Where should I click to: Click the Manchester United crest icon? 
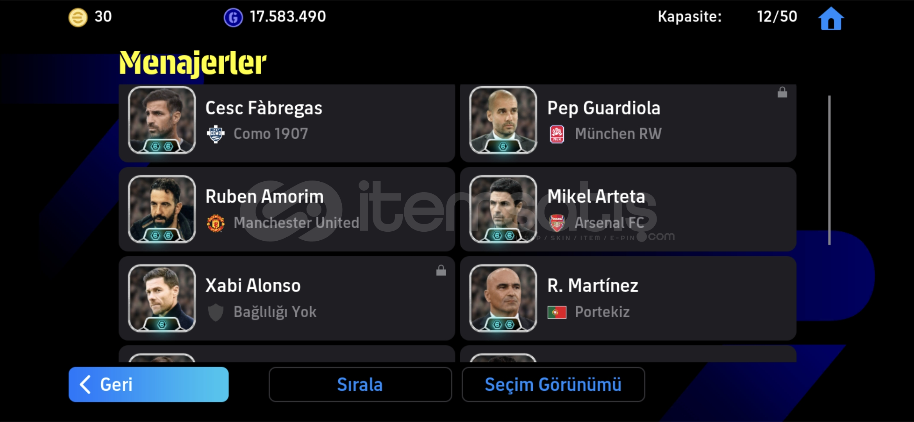coord(216,223)
